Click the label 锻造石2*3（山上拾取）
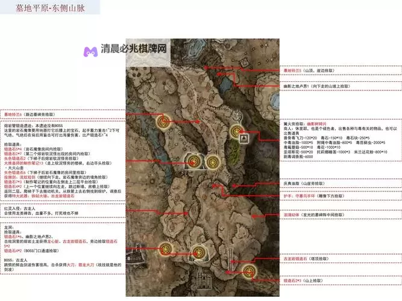402x301 pixels. 303,281
